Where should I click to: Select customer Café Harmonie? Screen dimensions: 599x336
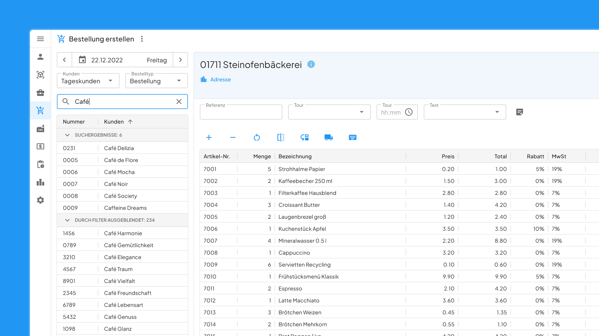point(122,233)
